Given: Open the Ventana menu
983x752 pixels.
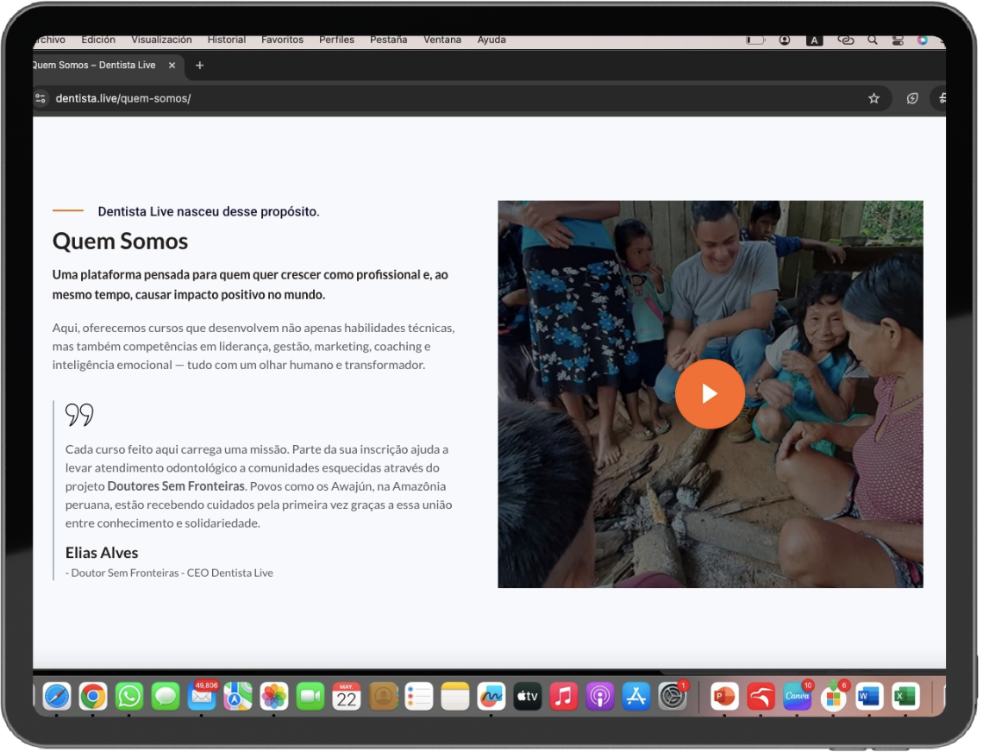Looking at the screenshot, I should tap(442, 41).
